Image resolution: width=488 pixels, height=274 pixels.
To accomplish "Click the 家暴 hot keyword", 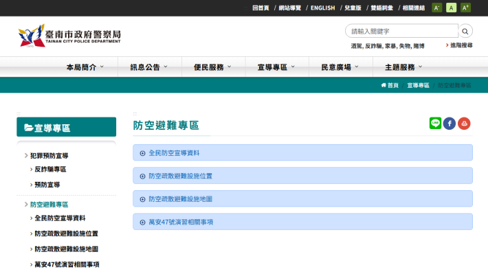I will click(x=390, y=46).
